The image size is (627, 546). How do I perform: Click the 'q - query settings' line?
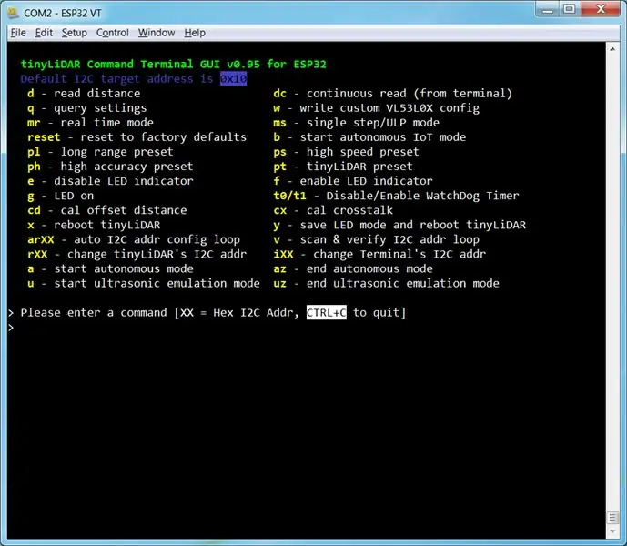[x=86, y=108]
